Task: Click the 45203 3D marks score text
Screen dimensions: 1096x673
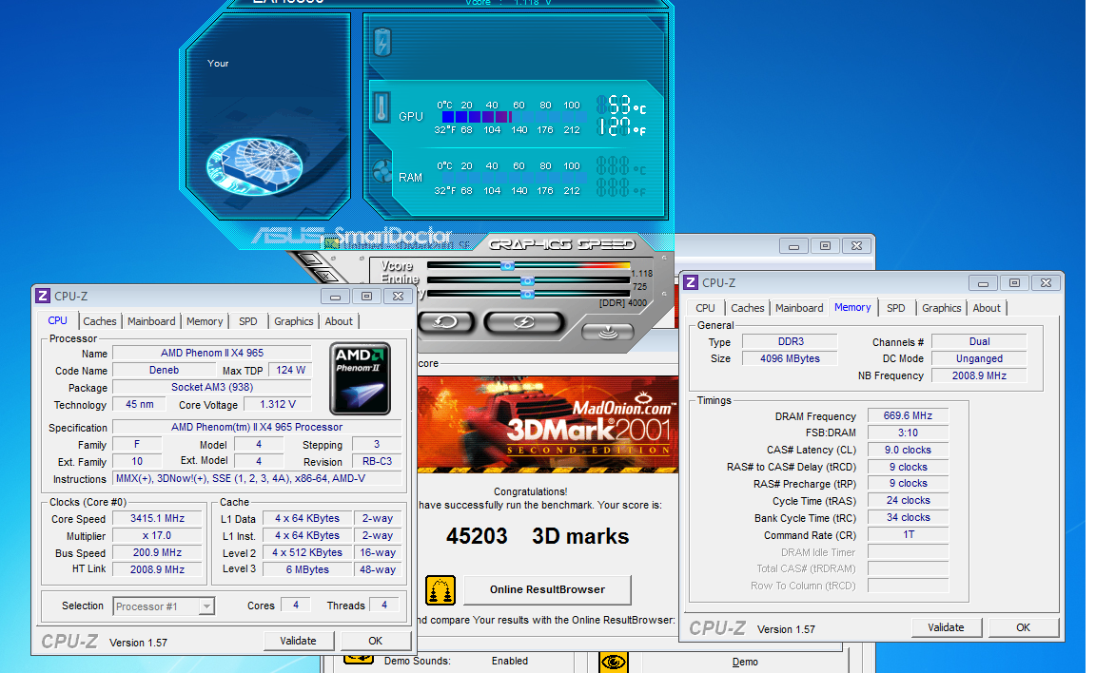Action: pos(538,536)
